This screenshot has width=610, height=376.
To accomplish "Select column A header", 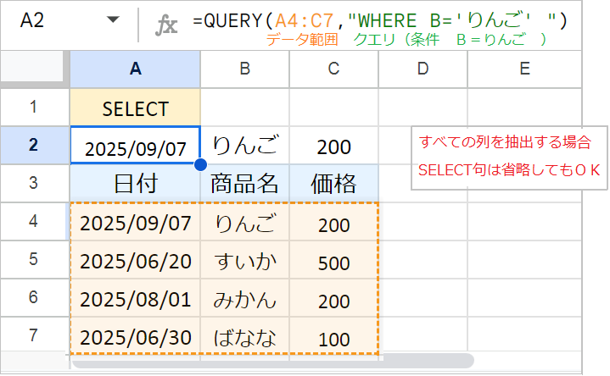I will [x=135, y=69].
